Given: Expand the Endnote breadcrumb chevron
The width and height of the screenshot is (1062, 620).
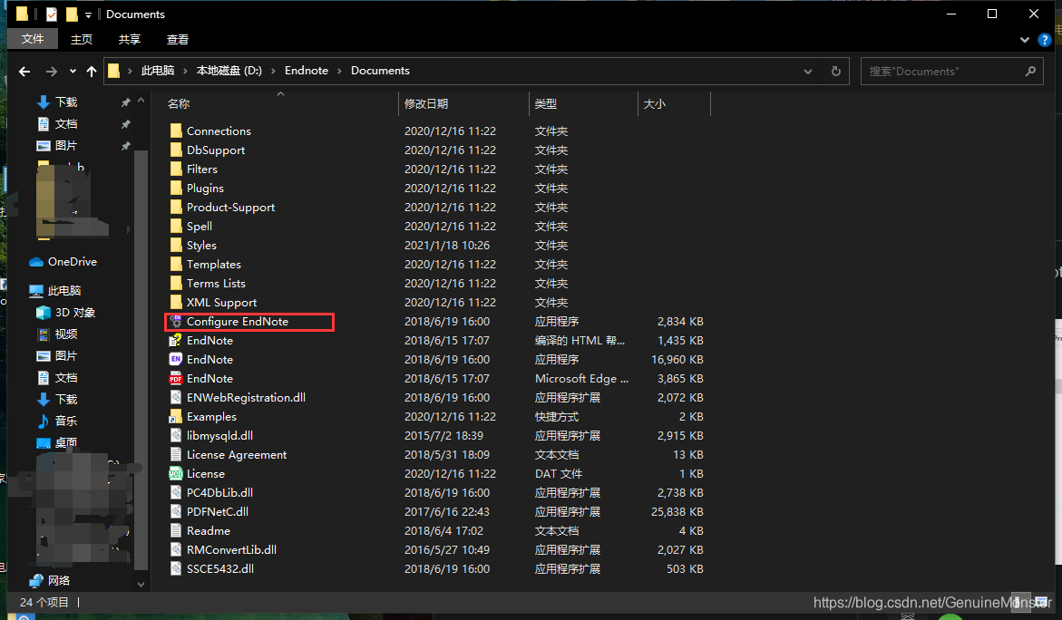Looking at the screenshot, I should tap(339, 71).
